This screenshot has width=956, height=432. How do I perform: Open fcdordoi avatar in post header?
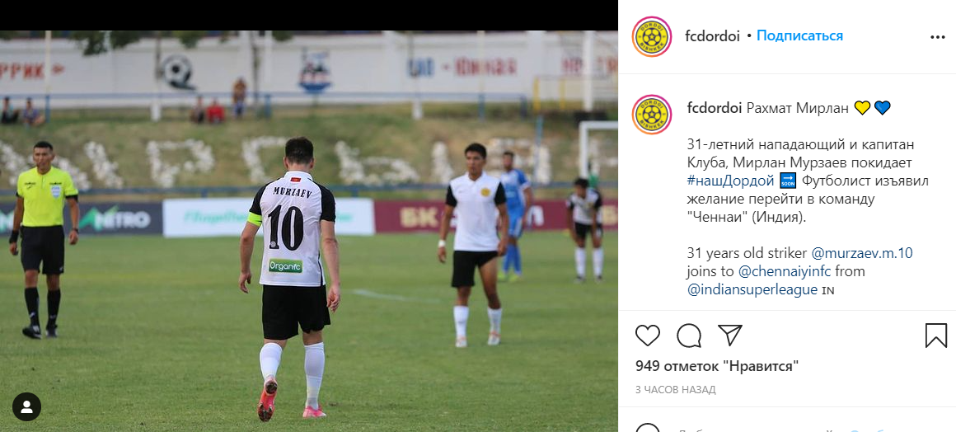[x=652, y=36]
